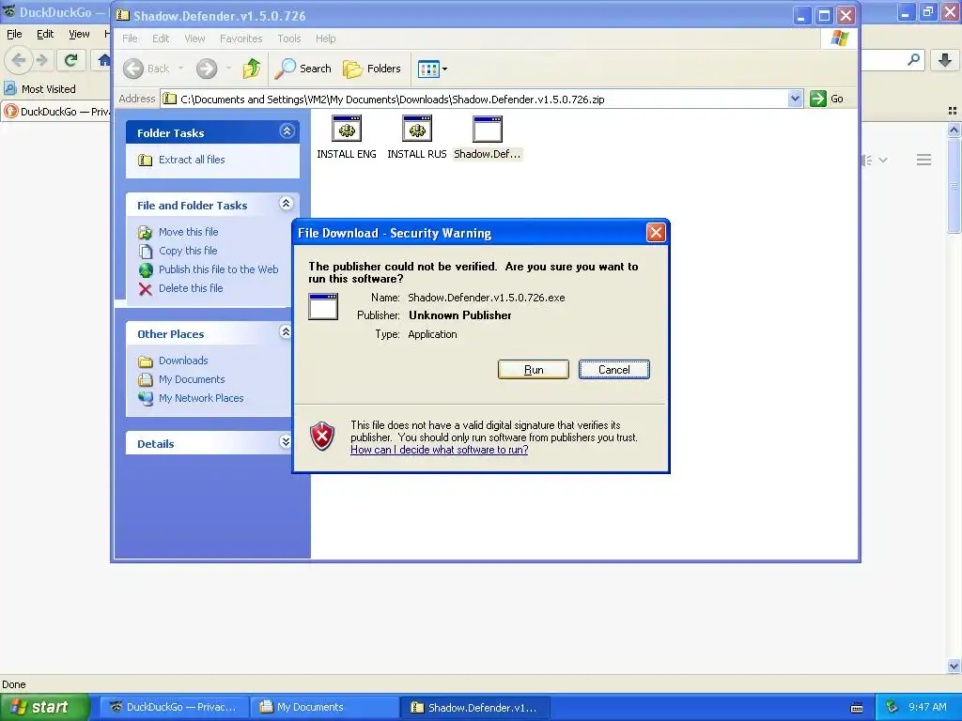962x721 pixels.
Task: Switch to Shadow.Defender taskbar button
Action: [x=475, y=708]
